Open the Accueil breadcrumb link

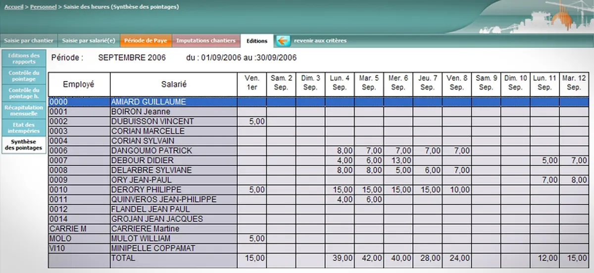[13, 7]
